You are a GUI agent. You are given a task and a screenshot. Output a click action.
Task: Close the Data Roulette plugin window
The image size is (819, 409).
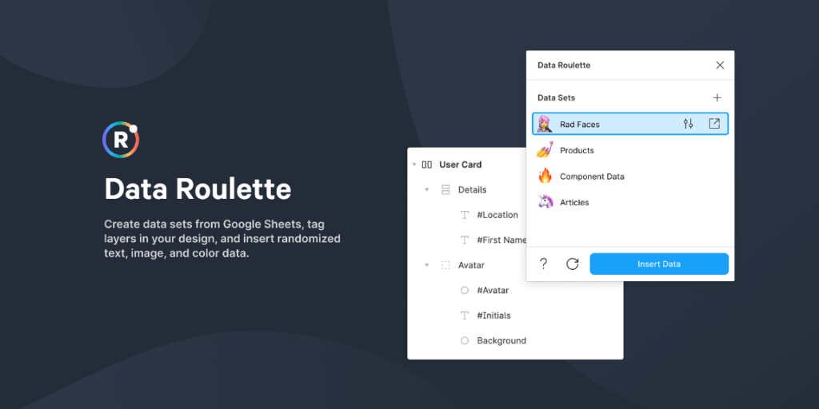click(x=720, y=66)
